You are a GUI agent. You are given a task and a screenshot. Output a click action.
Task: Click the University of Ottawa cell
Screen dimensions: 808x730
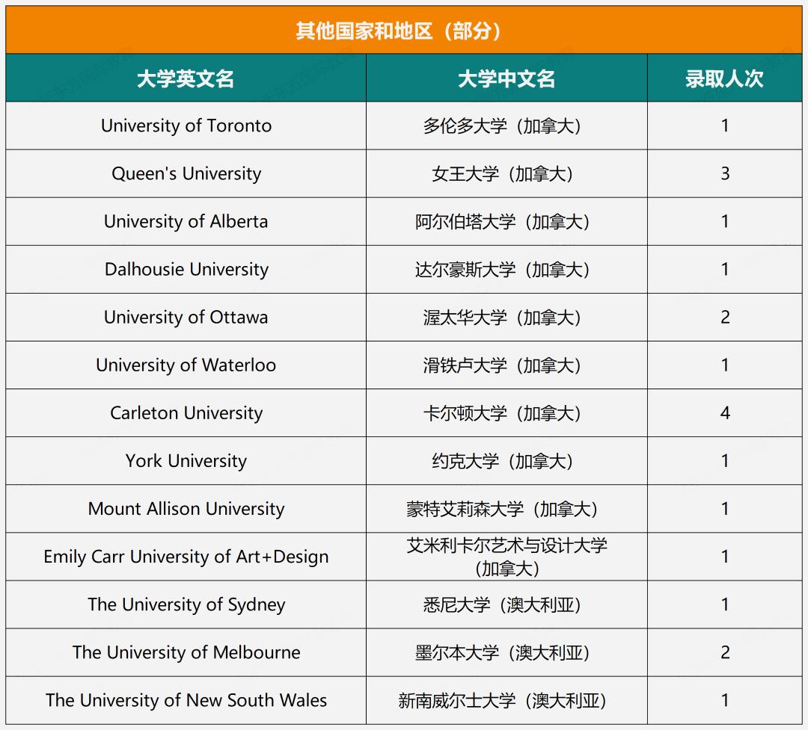(x=186, y=317)
